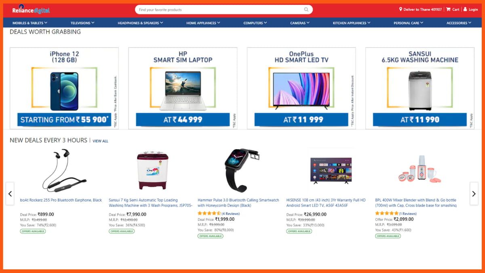Screen dimensions: 485x273
Task: Click the Reliance Digital logo
Action: (31, 10)
